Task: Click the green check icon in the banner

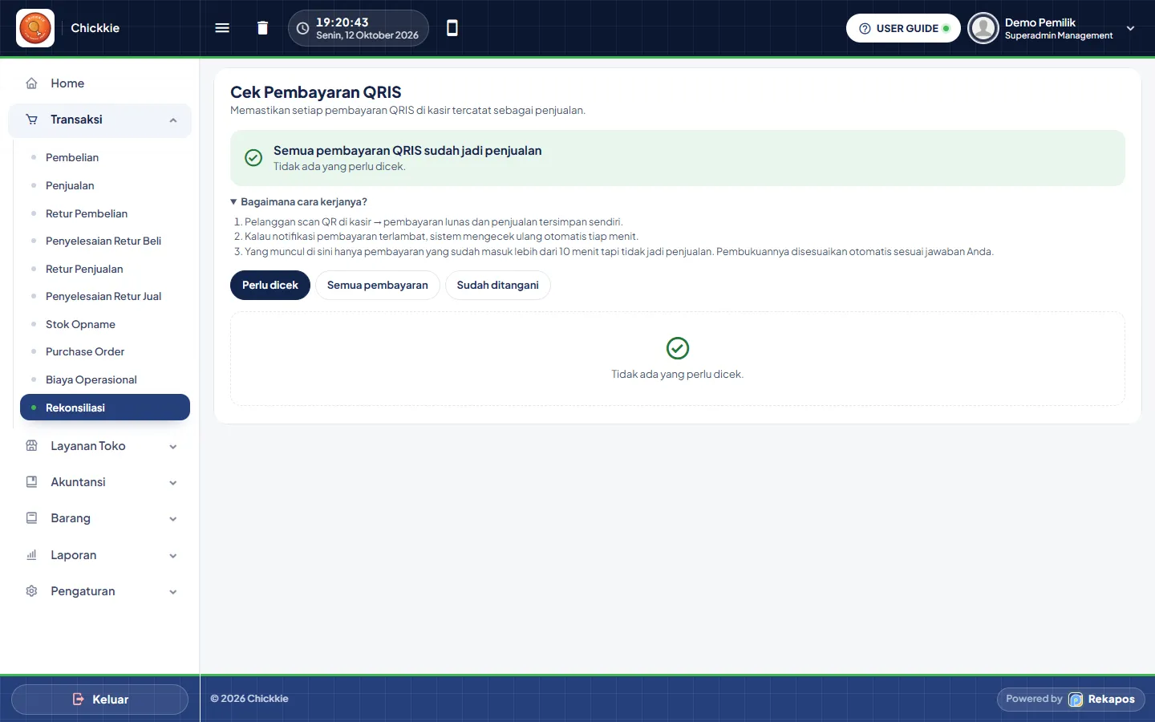Action: 253,158
